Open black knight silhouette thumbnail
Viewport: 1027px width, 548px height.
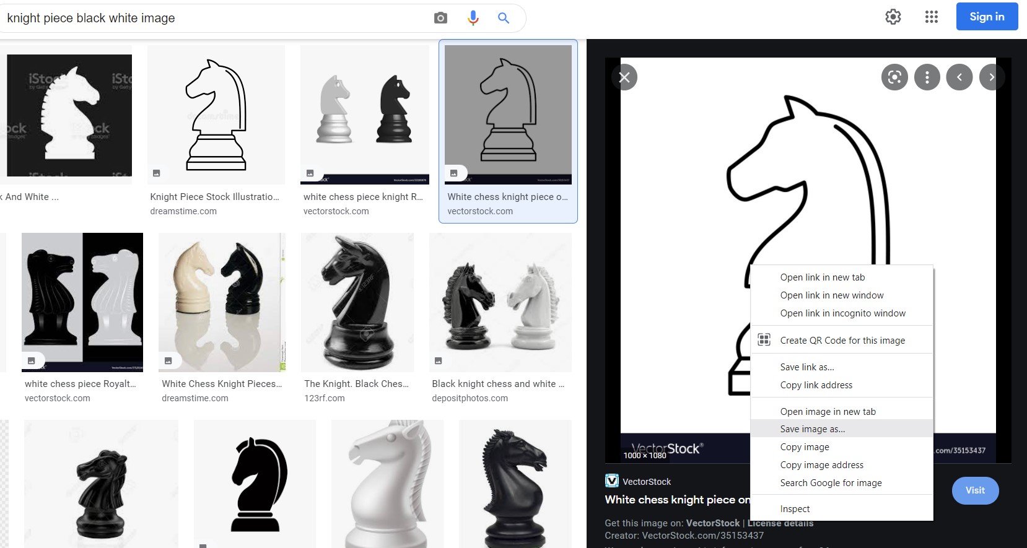tap(255, 484)
